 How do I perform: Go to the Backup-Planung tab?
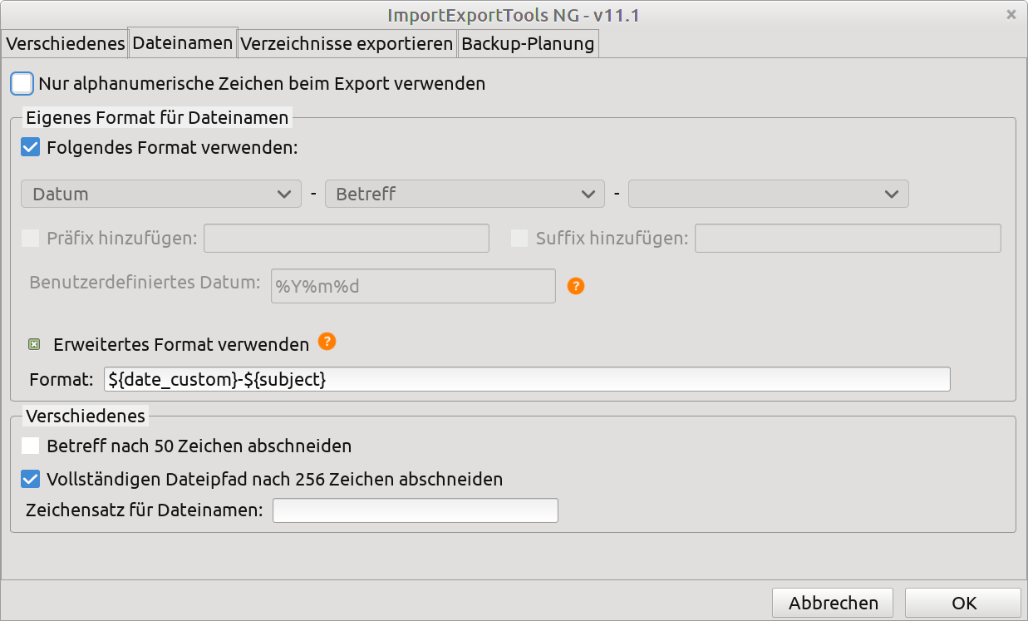click(x=528, y=43)
